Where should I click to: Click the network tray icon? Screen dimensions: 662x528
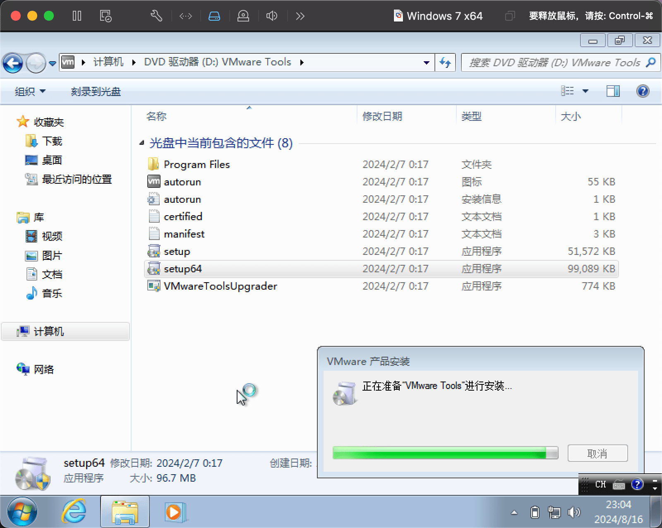coord(554,513)
